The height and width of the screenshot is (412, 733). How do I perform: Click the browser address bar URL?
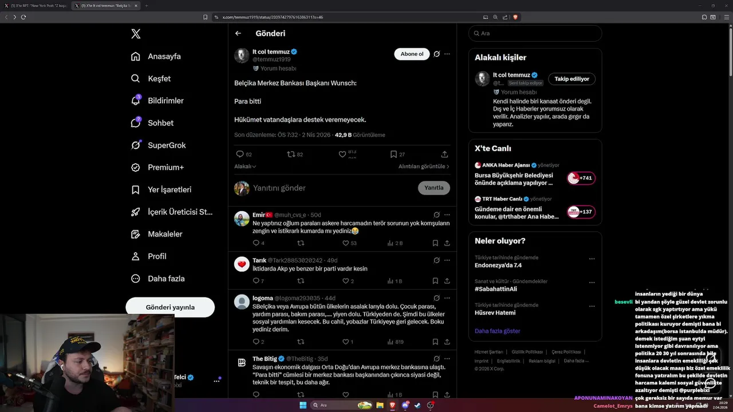coord(273,17)
